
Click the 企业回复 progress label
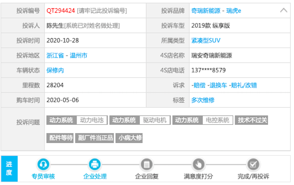pyautogui.click(x=147, y=176)
